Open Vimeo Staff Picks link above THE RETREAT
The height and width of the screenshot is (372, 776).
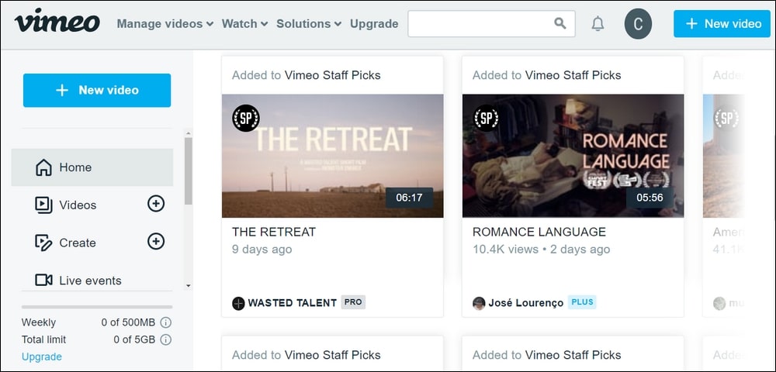[333, 75]
